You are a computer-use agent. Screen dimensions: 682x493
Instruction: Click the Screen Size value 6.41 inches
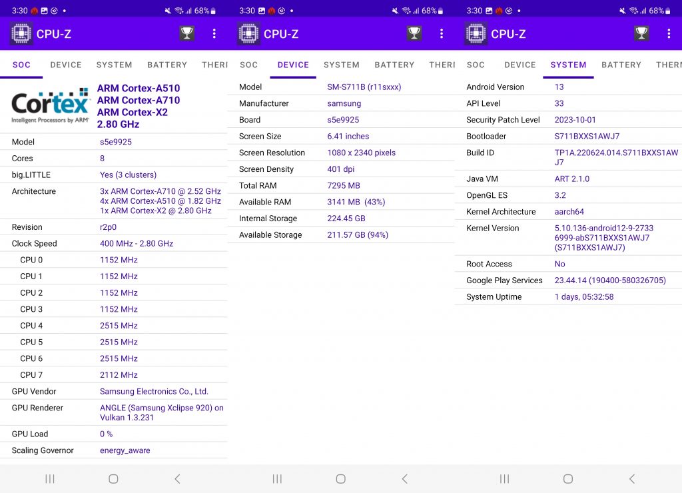pyautogui.click(x=348, y=136)
